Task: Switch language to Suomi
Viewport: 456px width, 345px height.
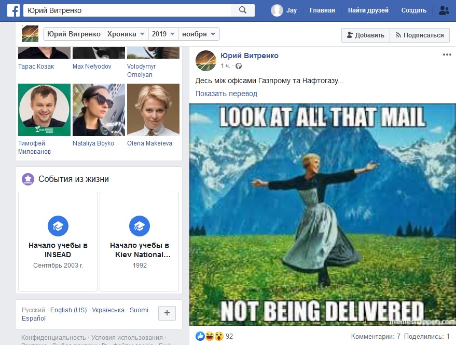Action: [x=139, y=310]
